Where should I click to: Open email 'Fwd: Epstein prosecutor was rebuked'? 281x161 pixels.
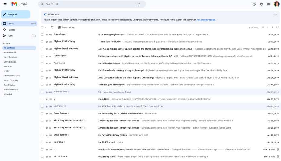(x=160, y=149)
